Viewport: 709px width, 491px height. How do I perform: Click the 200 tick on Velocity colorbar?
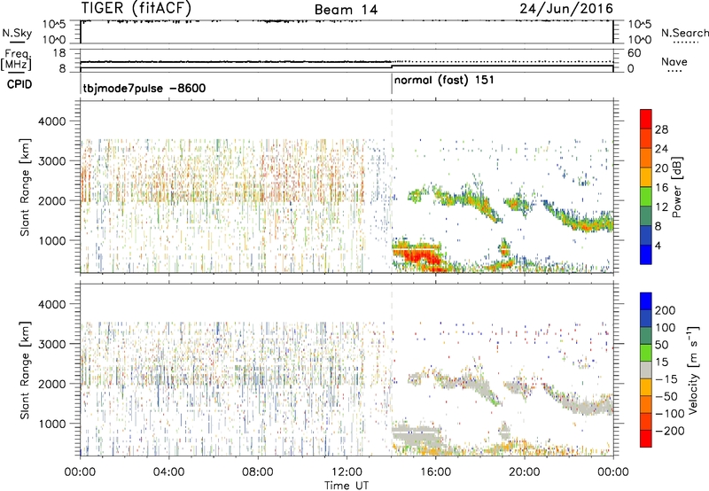pos(666,310)
